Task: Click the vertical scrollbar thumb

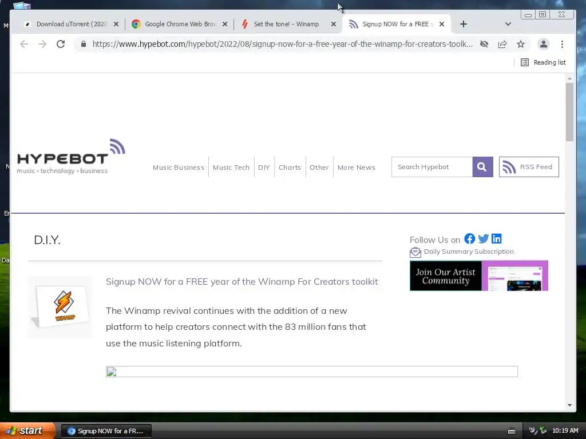Action: [569, 112]
